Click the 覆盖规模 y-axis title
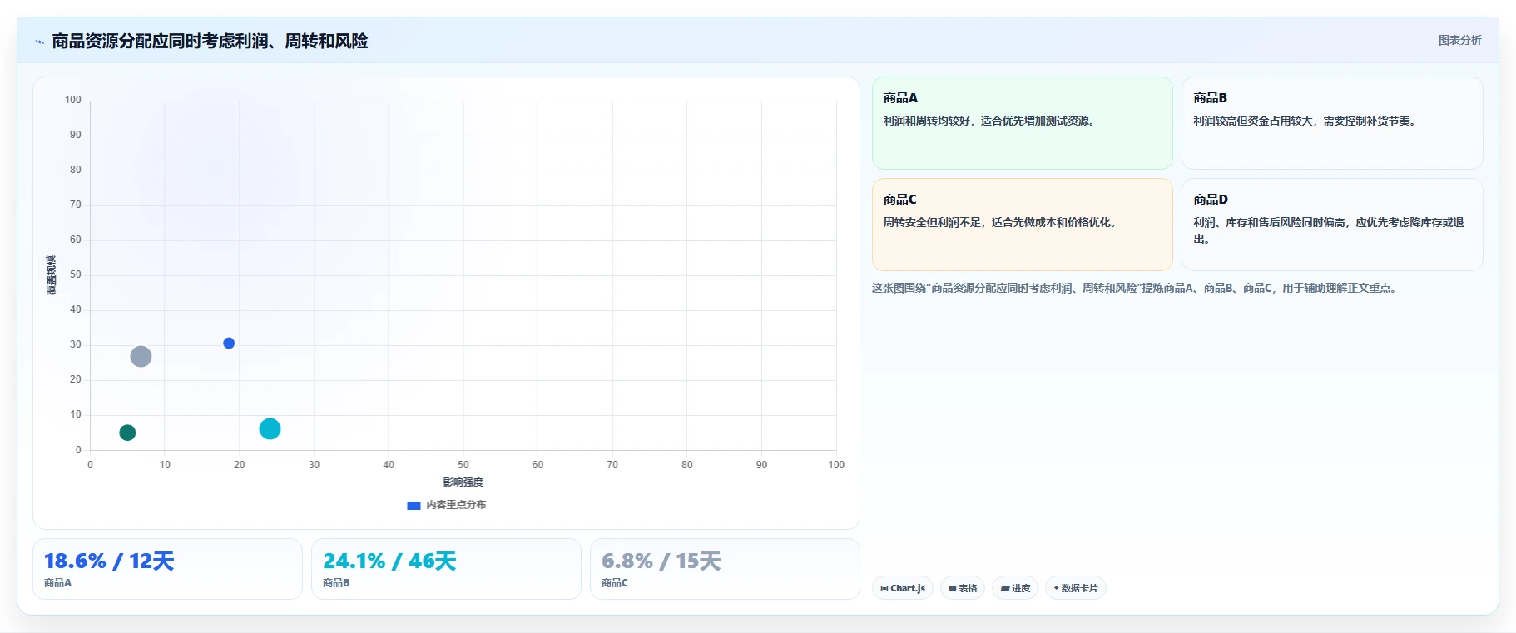Viewport: 1516px width, 633px height. pos(51,275)
